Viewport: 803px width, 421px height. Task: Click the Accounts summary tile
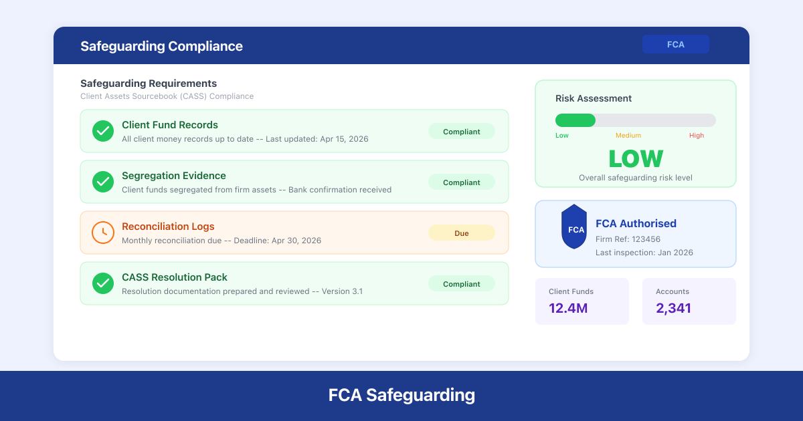coord(689,301)
